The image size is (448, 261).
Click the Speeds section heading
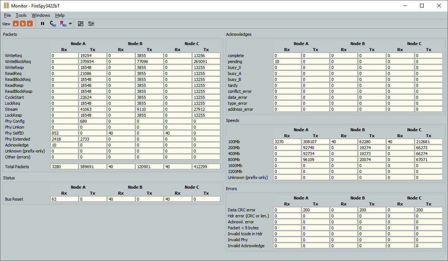tap(233, 120)
